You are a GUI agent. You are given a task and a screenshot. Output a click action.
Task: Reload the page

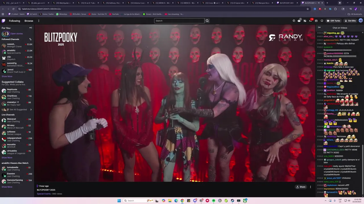(x=13, y=9)
